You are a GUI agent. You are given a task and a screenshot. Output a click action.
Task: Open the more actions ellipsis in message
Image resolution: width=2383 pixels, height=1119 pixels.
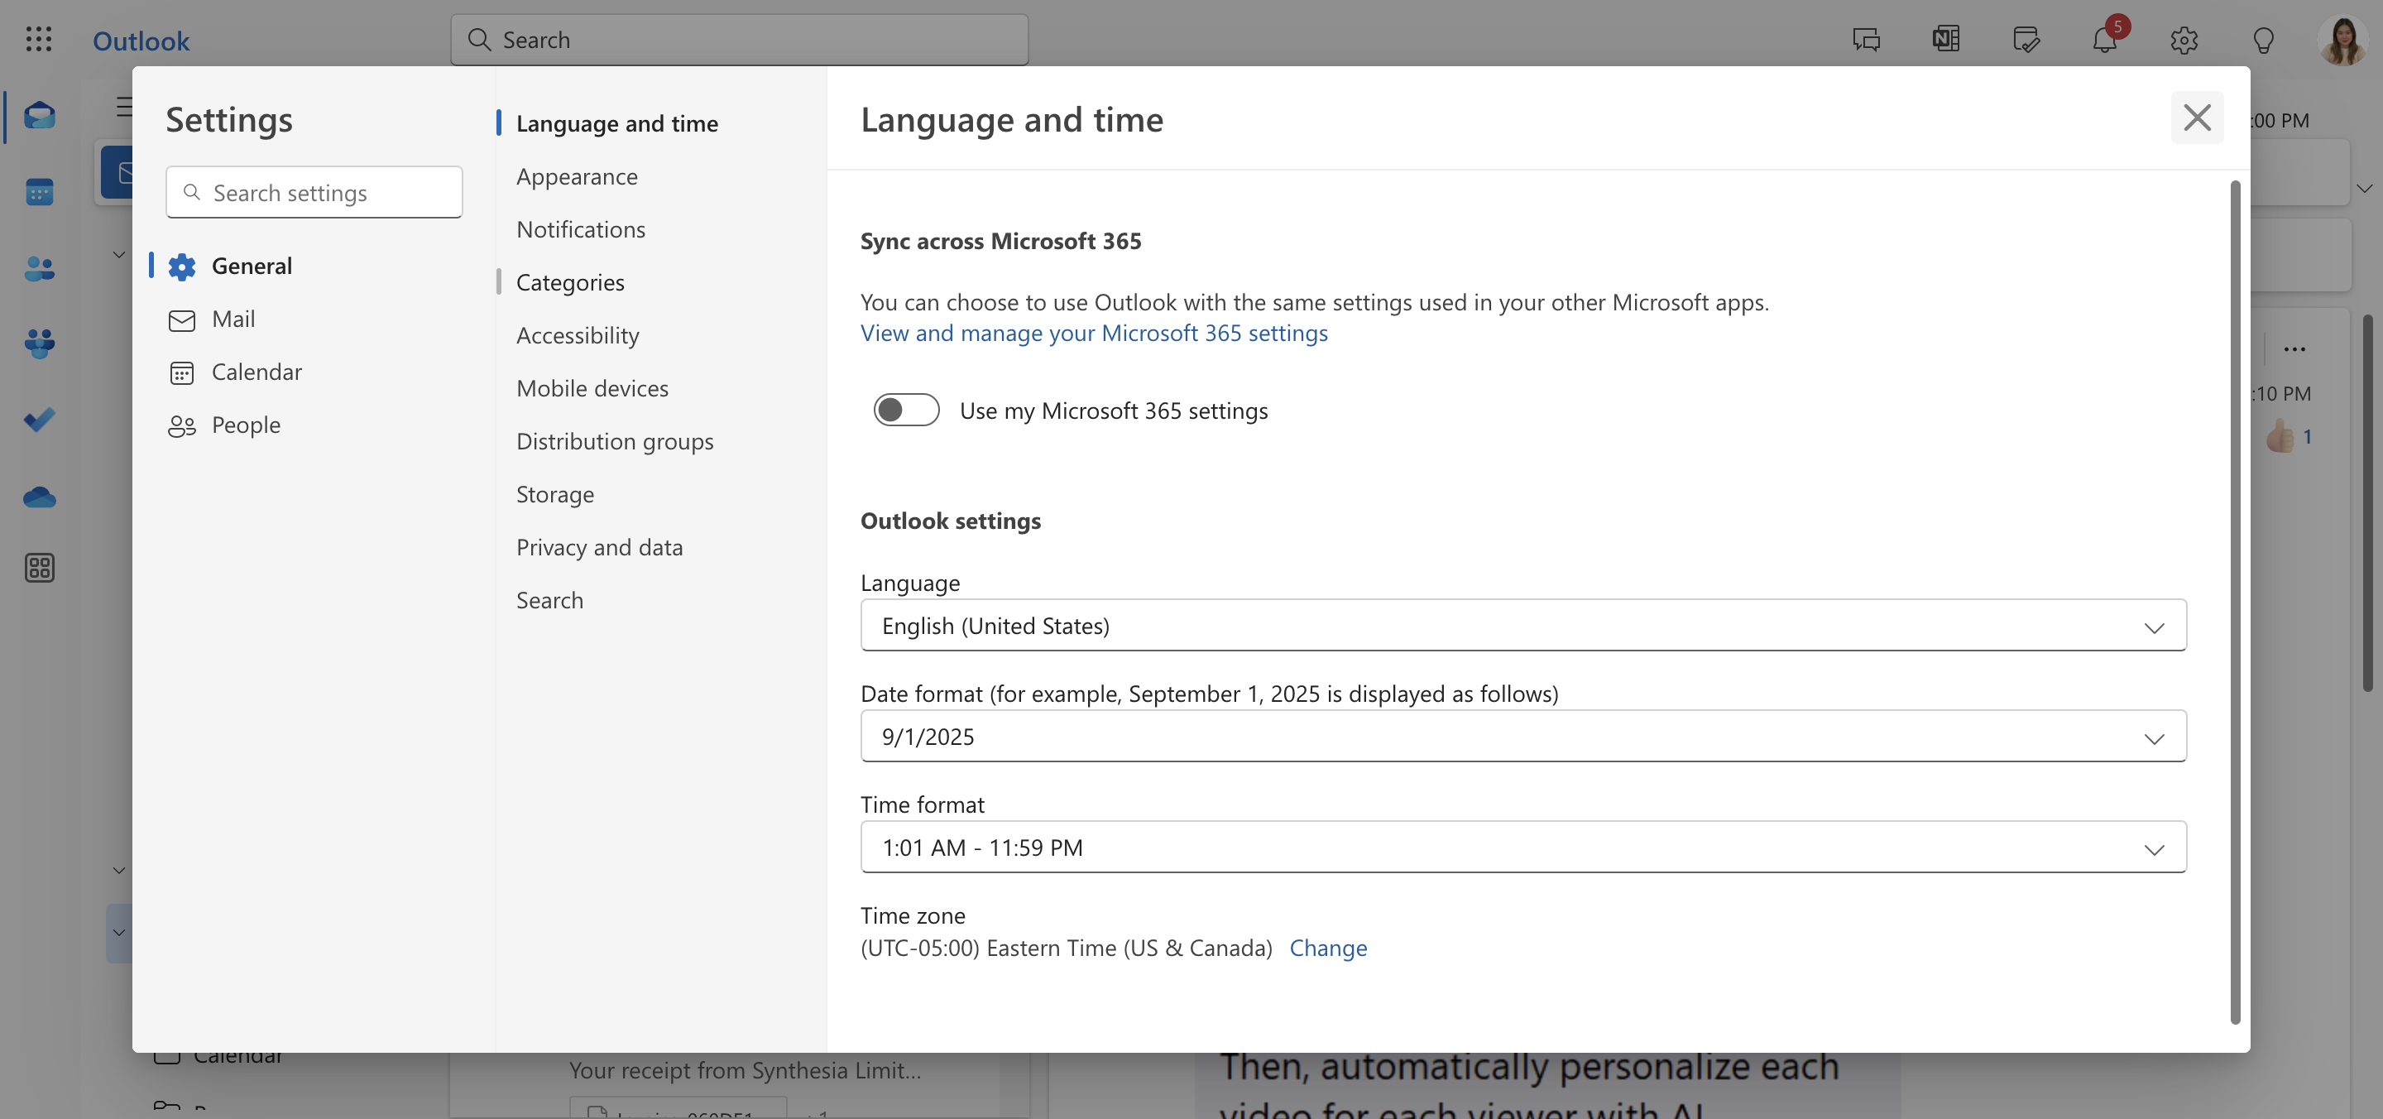point(2294,349)
